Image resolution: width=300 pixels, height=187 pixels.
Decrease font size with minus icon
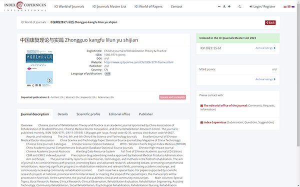219,6
